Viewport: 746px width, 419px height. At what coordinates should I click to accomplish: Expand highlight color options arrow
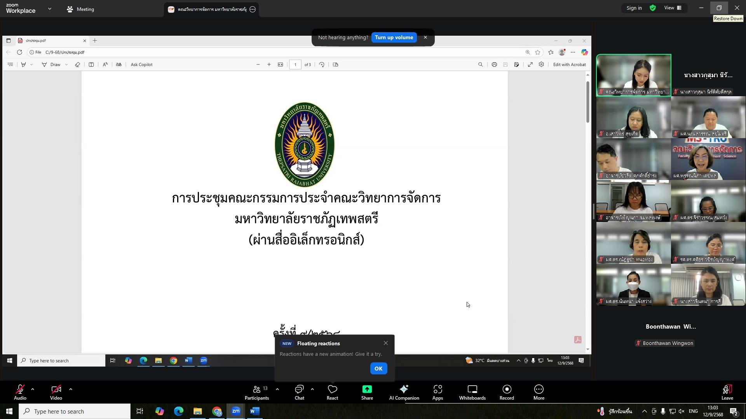click(31, 65)
